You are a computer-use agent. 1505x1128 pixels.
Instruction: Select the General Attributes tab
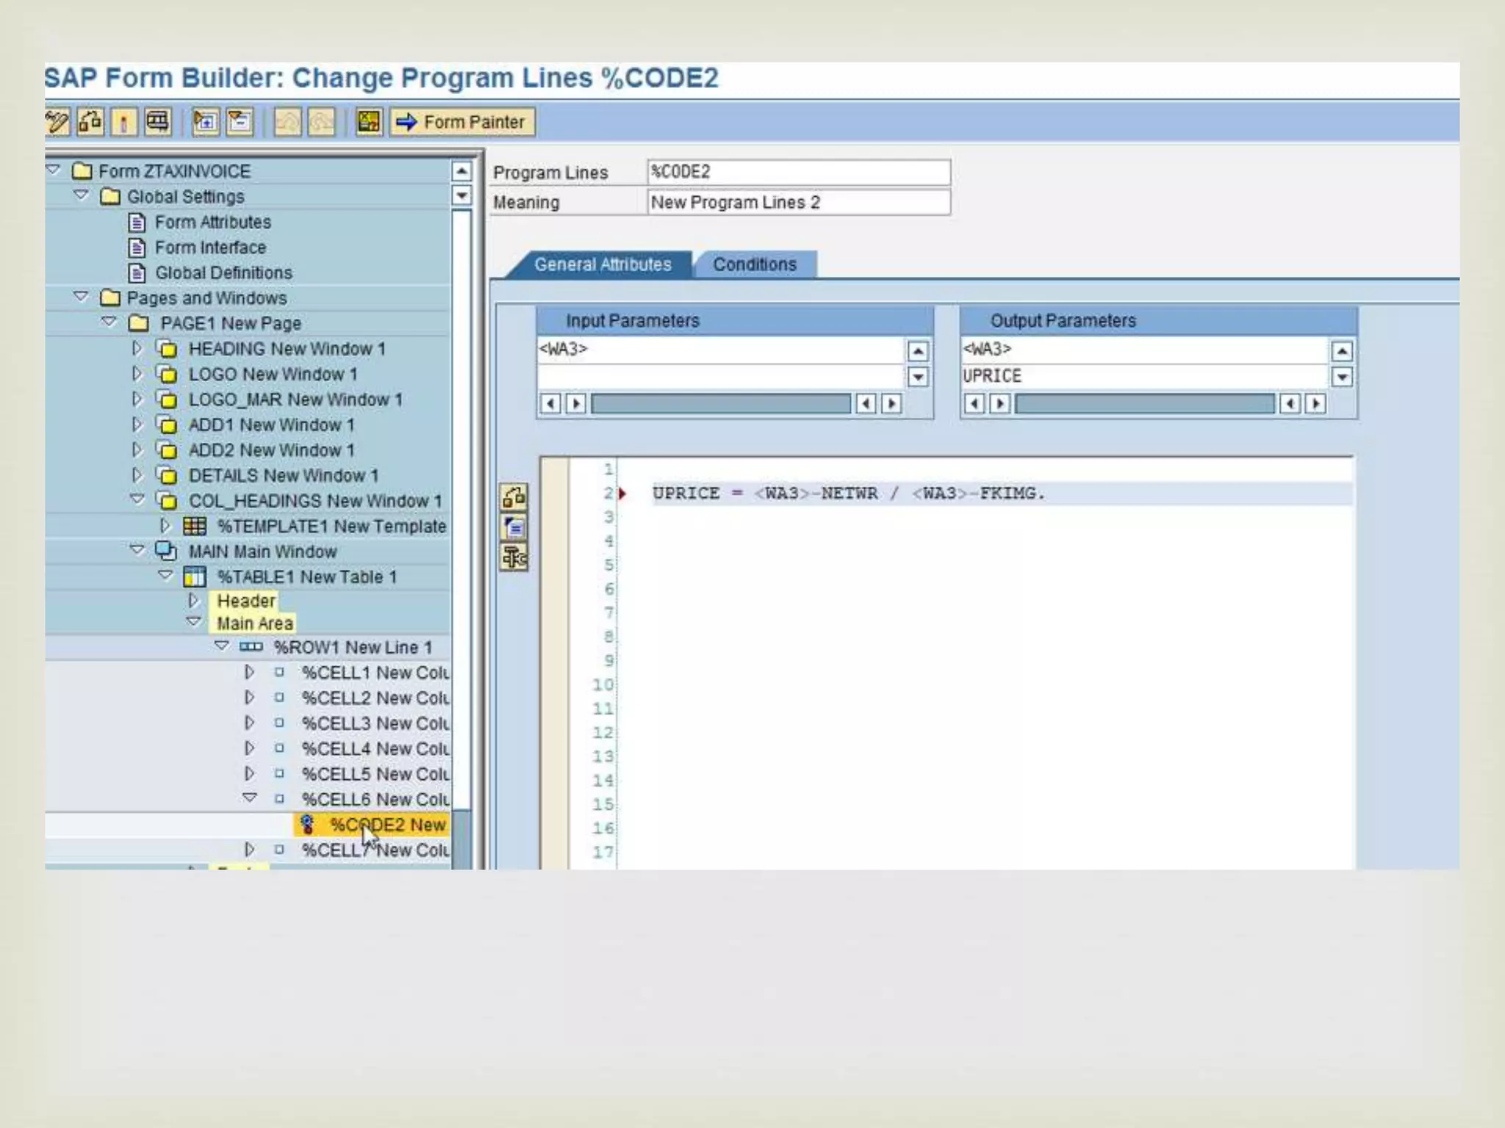[x=602, y=264]
